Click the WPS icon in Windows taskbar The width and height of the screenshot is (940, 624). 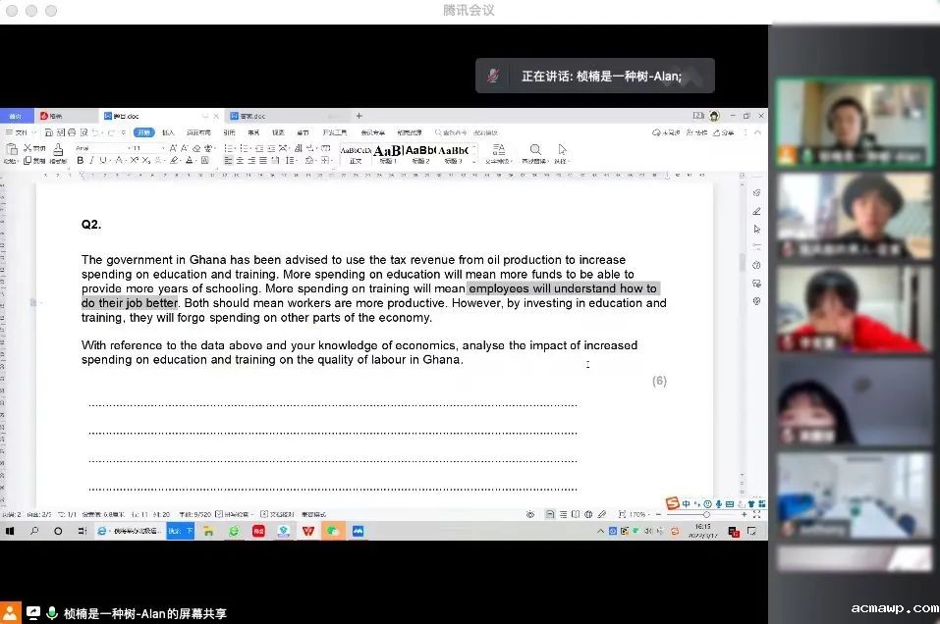click(308, 531)
